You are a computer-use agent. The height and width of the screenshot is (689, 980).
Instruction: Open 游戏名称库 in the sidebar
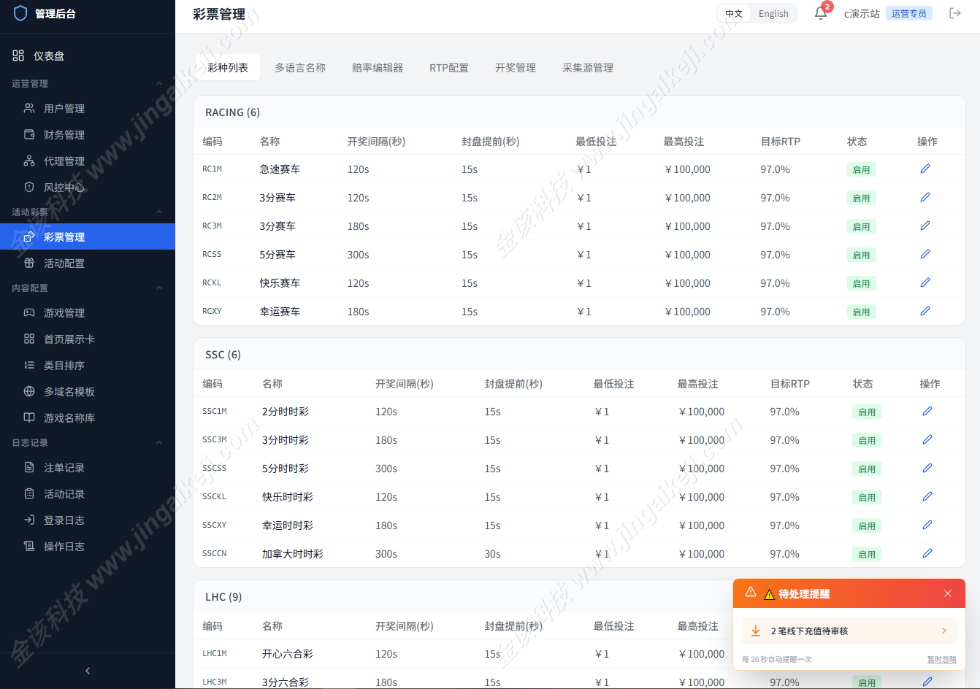point(88,418)
